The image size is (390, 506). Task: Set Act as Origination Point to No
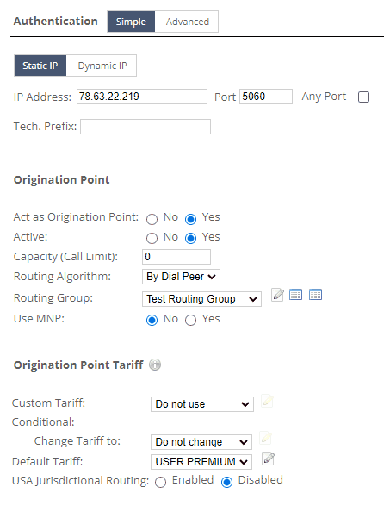point(152,219)
